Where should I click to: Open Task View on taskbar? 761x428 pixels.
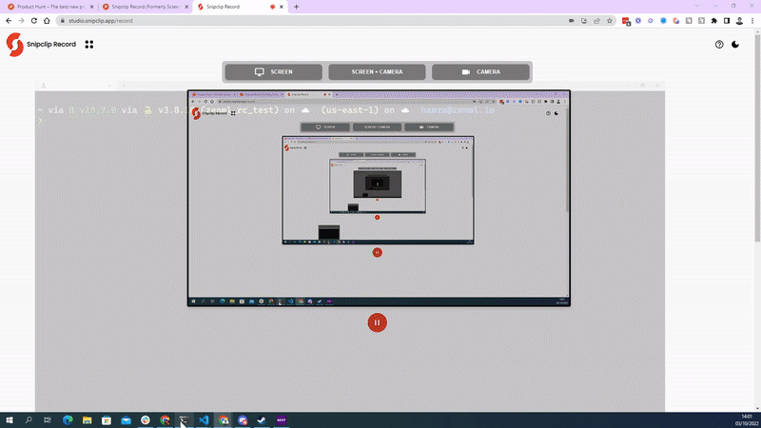pos(47,420)
